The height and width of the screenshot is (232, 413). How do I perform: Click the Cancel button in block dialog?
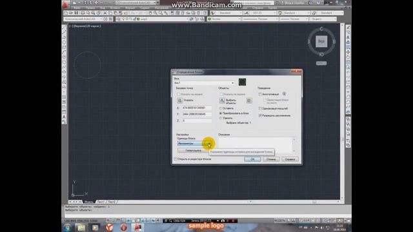pyautogui.click(x=271, y=159)
